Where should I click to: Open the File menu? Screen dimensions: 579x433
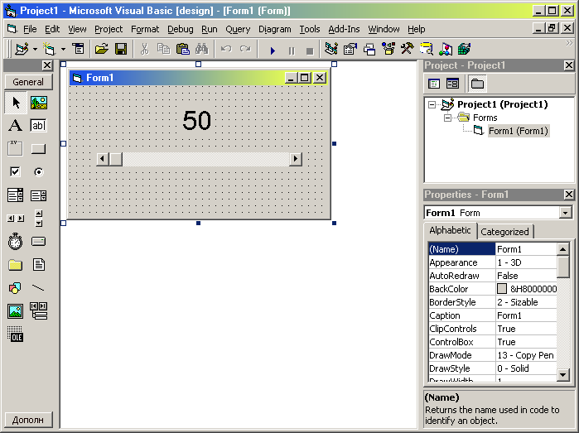30,29
